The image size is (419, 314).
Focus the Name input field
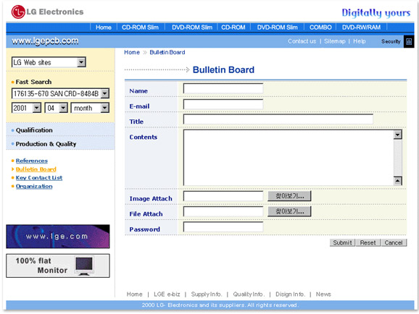pos(223,88)
